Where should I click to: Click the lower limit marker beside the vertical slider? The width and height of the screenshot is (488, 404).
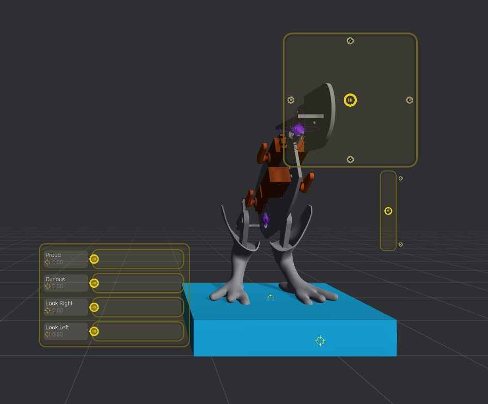[401, 245]
